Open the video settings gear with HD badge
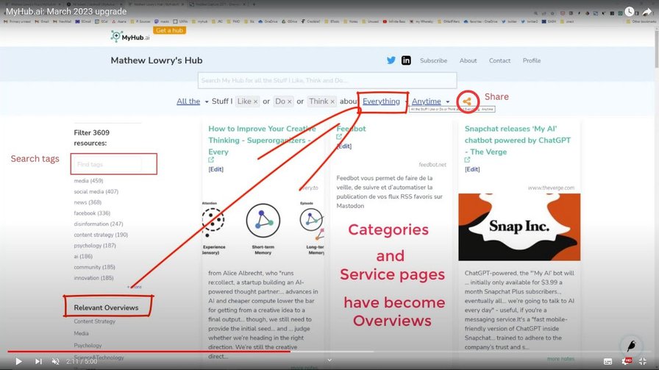659x370 pixels. pos(627,361)
